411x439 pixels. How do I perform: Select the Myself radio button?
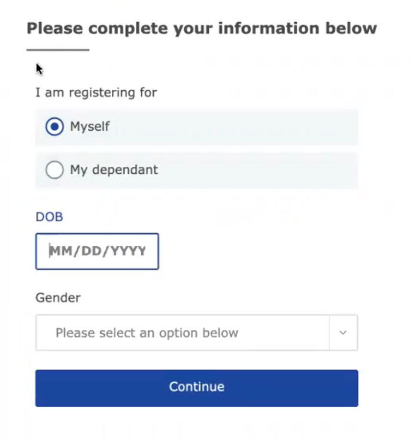coord(54,127)
